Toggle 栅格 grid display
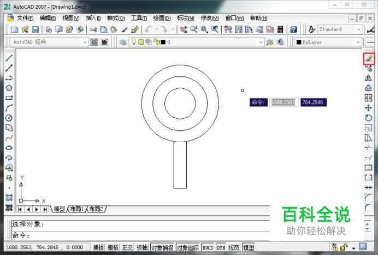 tap(113, 247)
